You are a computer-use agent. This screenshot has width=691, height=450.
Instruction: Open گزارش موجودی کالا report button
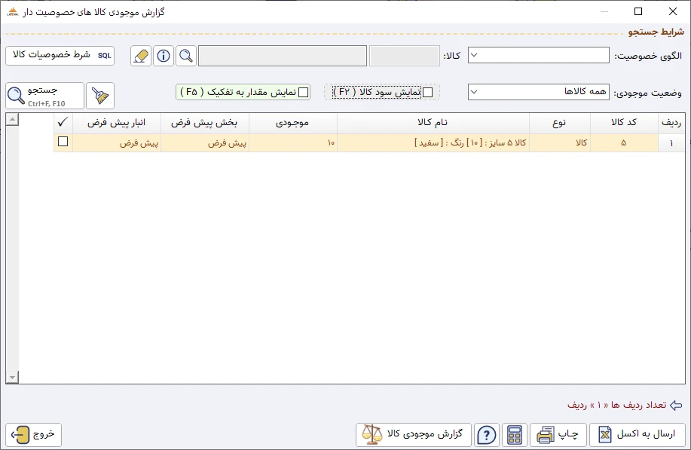414,435
